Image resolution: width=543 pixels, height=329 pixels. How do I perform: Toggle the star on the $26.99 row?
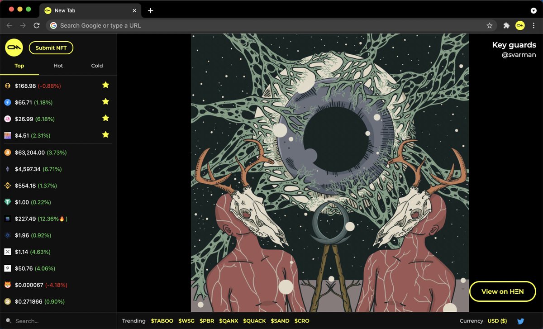[x=105, y=119]
